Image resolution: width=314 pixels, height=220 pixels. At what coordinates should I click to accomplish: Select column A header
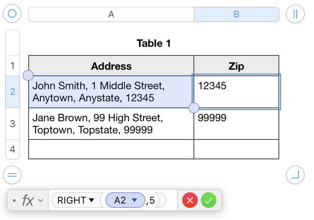(111, 14)
